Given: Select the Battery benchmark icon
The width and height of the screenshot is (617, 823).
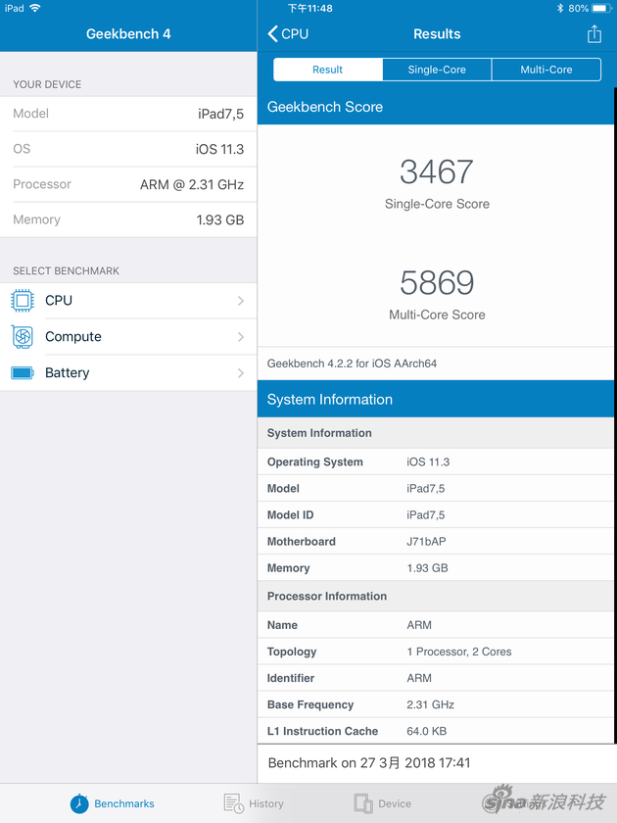Looking at the screenshot, I should pos(23,373).
